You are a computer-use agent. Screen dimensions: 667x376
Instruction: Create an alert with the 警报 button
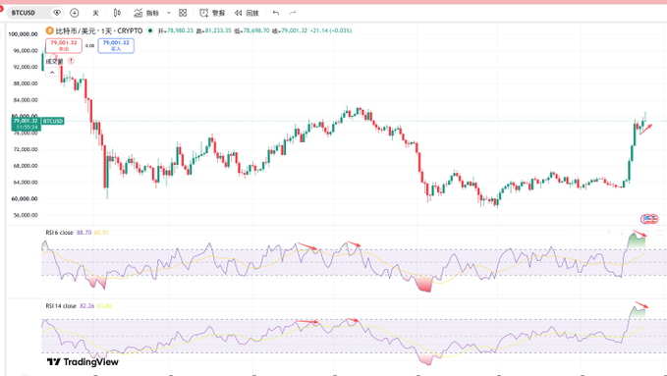[212, 13]
